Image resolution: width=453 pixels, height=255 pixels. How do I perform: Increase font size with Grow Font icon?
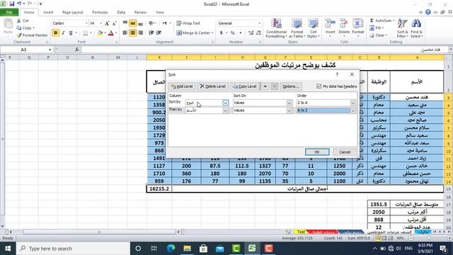click(x=107, y=23)
